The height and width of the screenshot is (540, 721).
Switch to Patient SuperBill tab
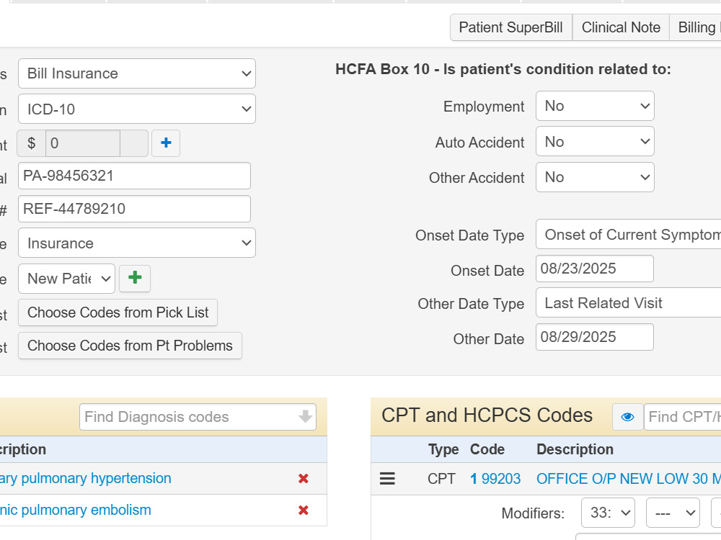511,27
